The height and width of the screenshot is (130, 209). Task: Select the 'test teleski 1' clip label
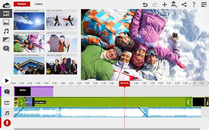coord(41,102)
